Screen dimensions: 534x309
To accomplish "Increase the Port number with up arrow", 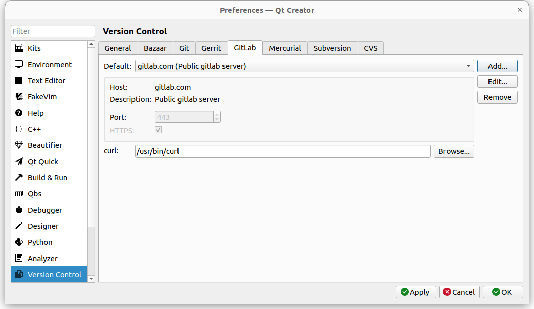I will click(x=217, y=114).
